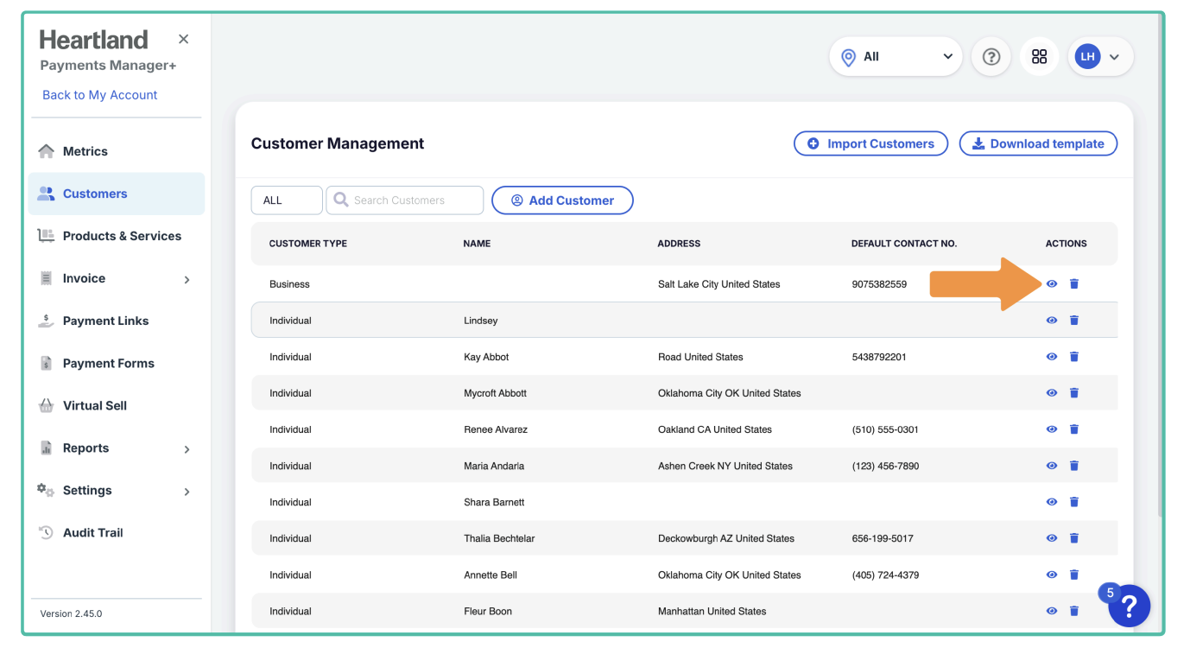Image resolution: width=1190 pixels, height=648 pixels.
Task: Delete Thalia Bechtelar with trash icon
Action: point(1074,538)
